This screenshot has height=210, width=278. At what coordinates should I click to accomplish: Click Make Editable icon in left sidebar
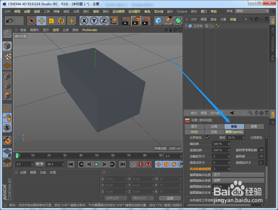click(7, 34)
